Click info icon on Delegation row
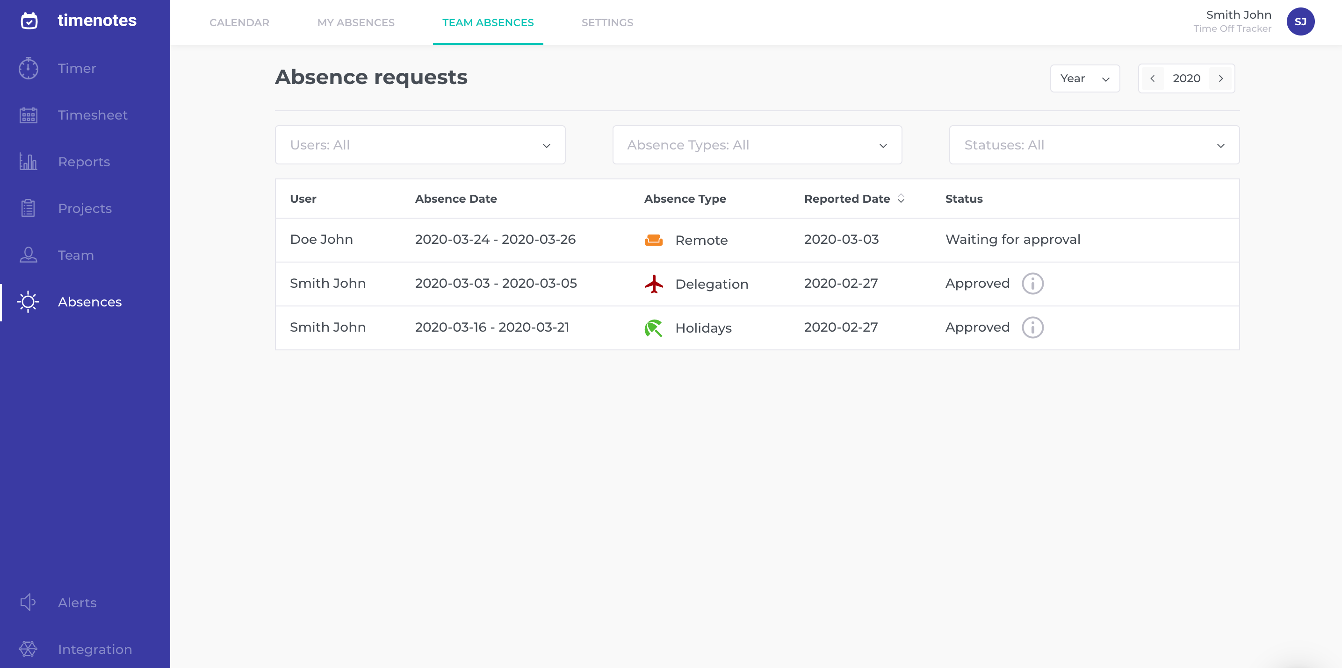Viewport: 1342px width, 668px height. [x=1032, y=284]
